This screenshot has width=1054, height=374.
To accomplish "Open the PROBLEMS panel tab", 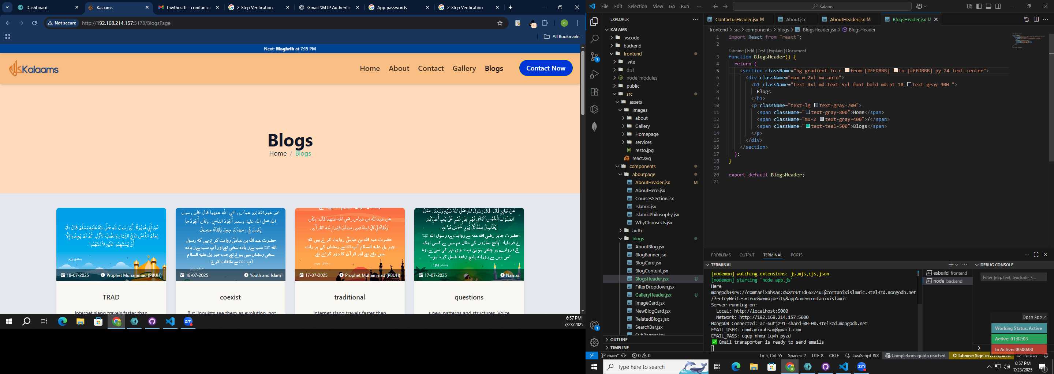I will tap(721, 255).
